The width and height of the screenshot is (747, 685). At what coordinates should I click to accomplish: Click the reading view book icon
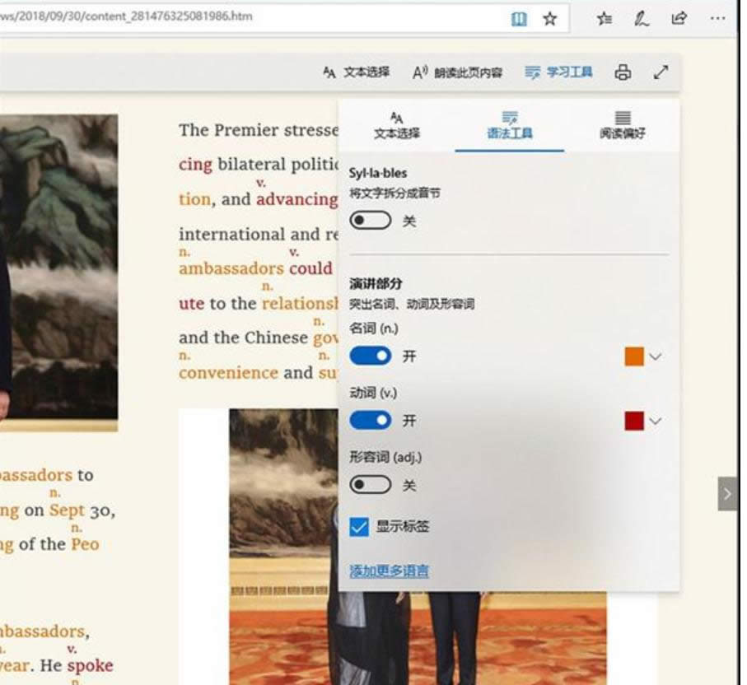tap(519, 20)
